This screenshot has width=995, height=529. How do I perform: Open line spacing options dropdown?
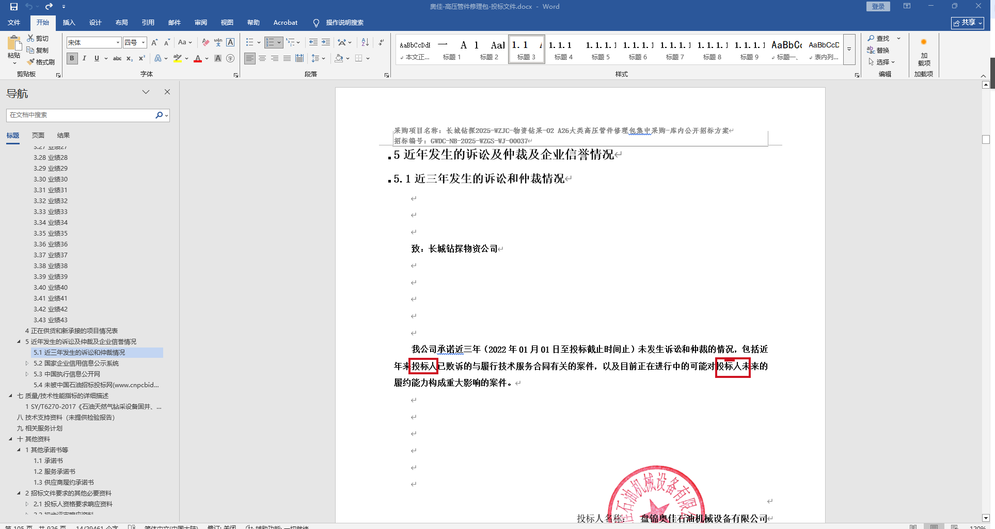318,58
